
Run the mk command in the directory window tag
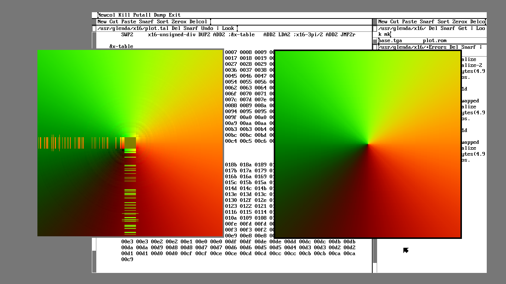[x=388, y=34]
